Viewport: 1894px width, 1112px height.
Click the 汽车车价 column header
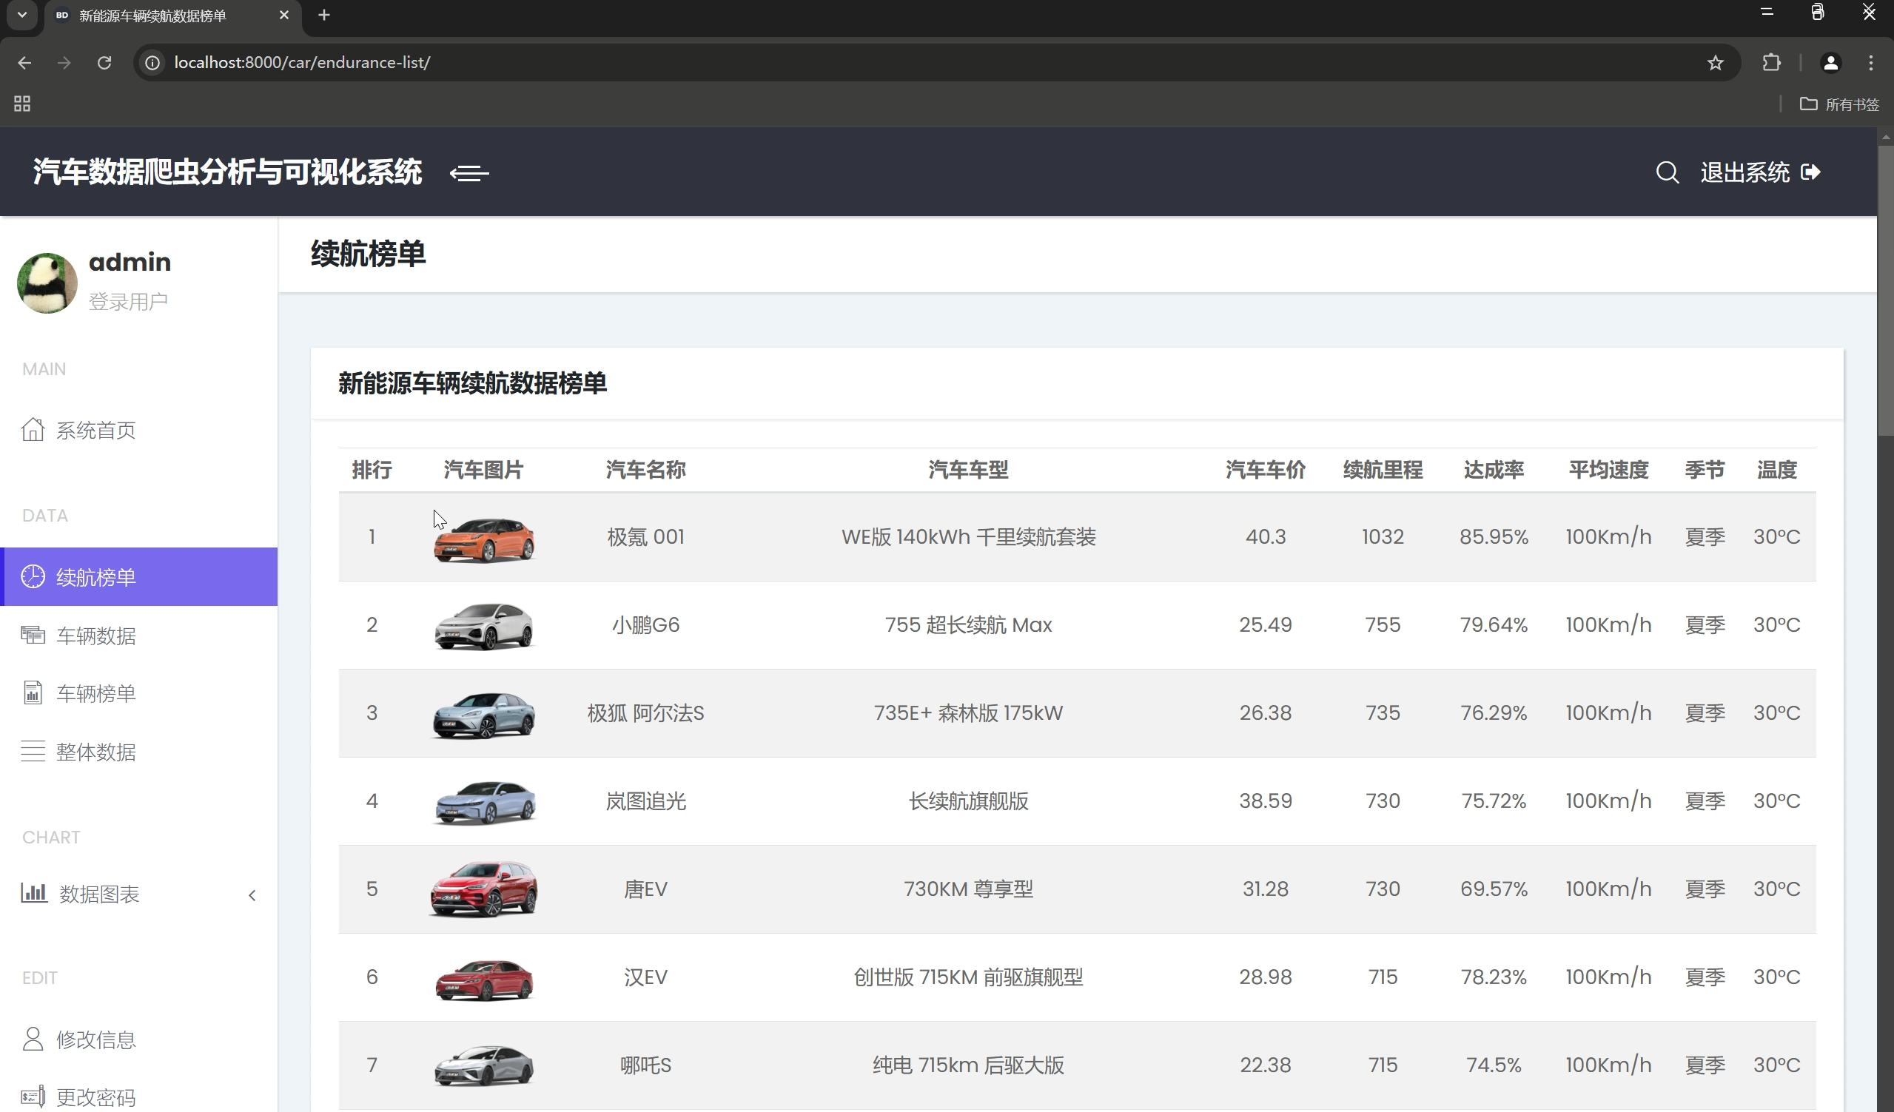tap(1266, 470)
